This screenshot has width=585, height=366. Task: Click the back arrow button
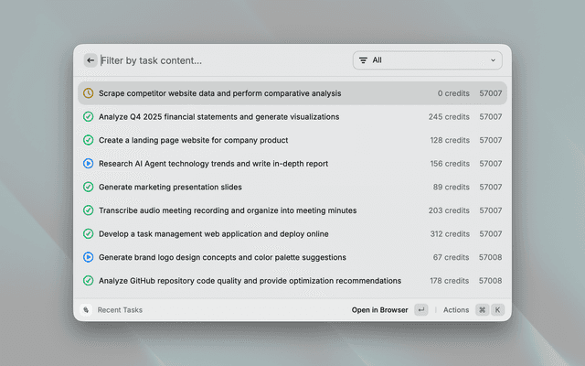click(90, 60)
